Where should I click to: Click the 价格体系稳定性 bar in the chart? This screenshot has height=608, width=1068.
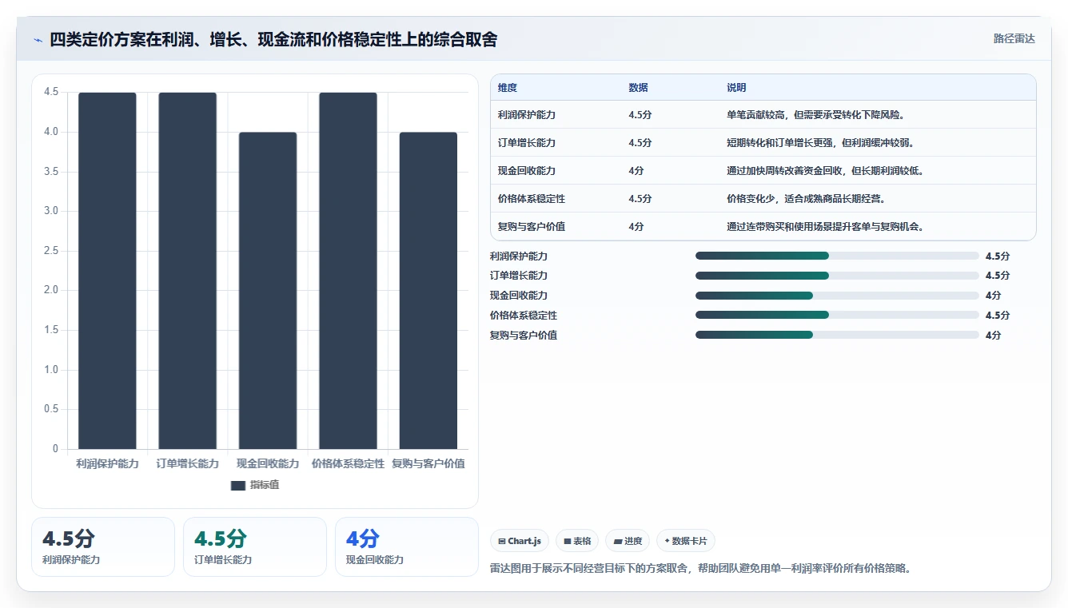coord(348,271)
